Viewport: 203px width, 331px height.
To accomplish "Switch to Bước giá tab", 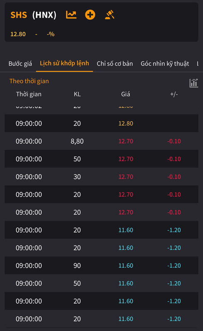I will [20, 64].
